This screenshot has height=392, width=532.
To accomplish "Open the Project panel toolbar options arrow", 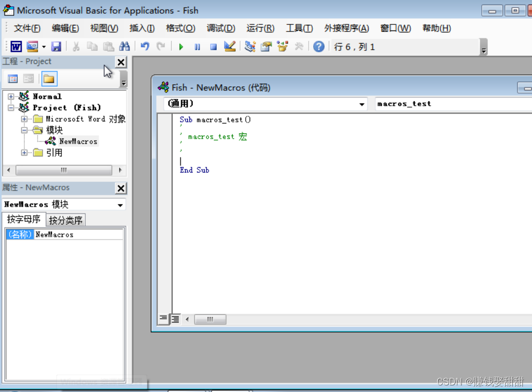I will pos(124,79).
